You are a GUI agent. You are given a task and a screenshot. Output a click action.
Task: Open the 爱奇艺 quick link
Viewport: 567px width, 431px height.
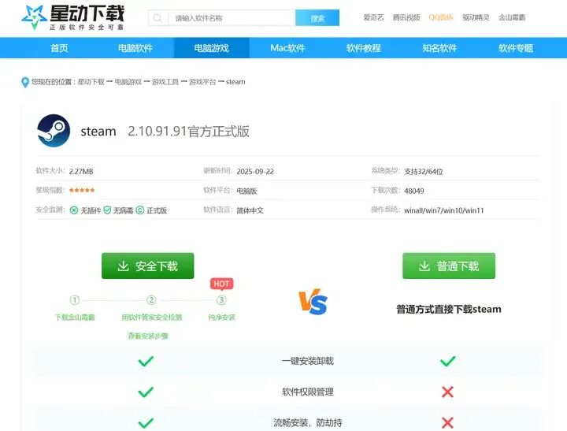point(373,17)
